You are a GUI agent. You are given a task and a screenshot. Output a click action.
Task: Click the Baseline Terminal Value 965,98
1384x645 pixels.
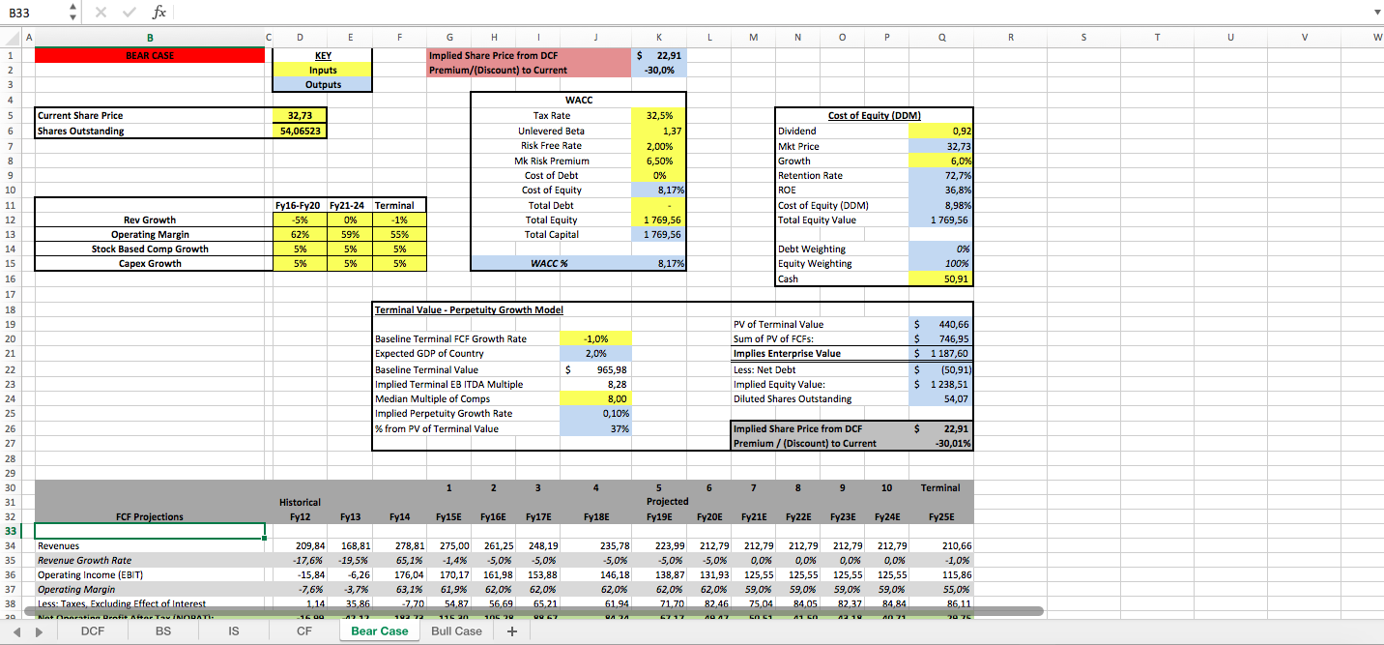tap(595, 369)
